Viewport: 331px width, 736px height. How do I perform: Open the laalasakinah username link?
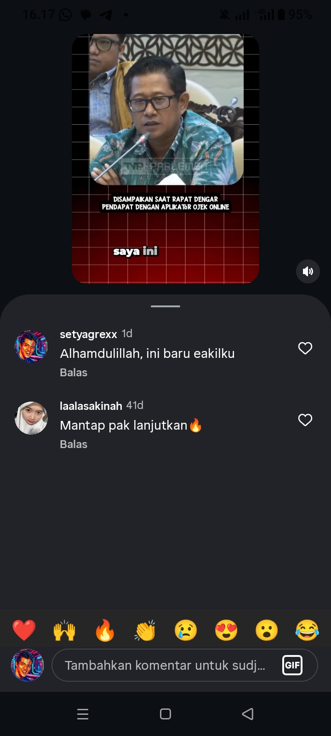coord(91,406)
